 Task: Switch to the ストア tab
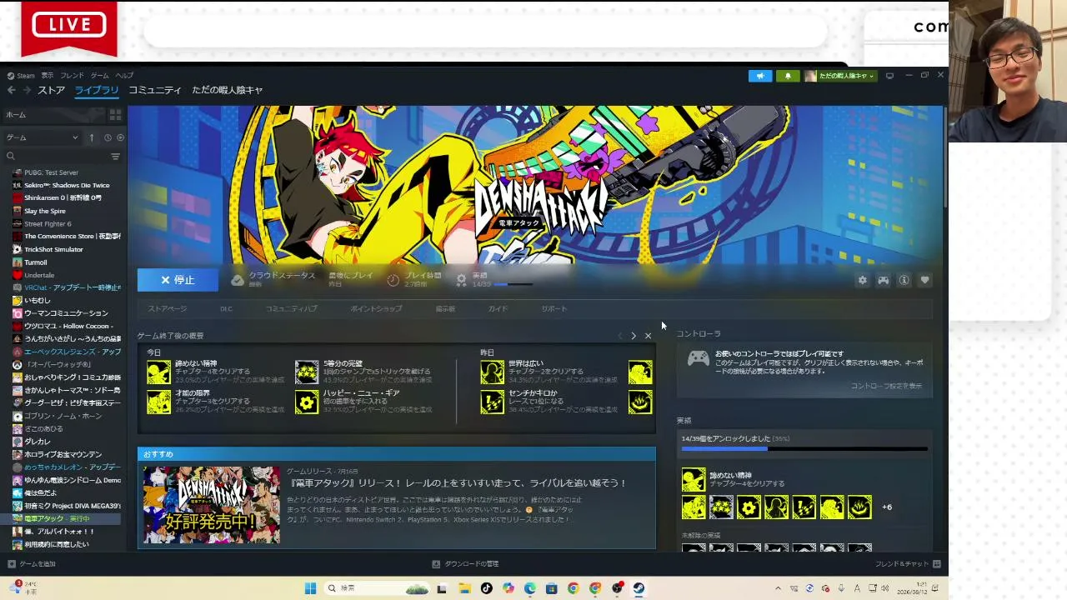click(x=51, y=90)
